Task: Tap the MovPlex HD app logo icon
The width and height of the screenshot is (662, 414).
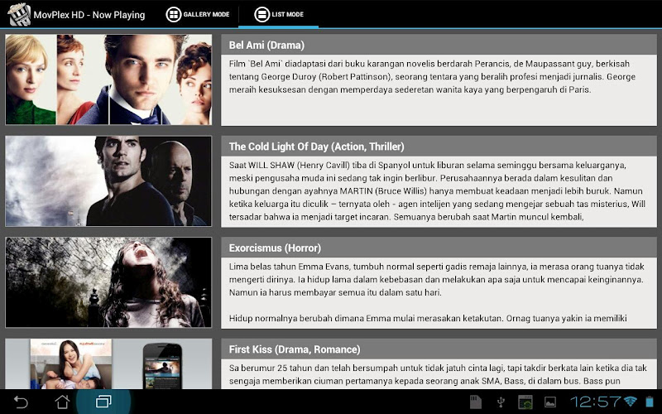Action: (19, 14)
